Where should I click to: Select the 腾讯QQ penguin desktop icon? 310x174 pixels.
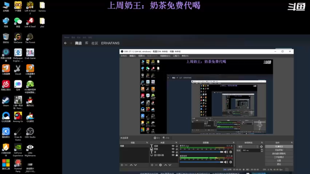click(x=30, y=101)
